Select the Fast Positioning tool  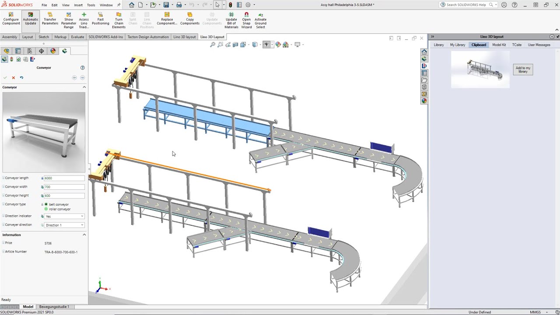(x=100, y=19)
